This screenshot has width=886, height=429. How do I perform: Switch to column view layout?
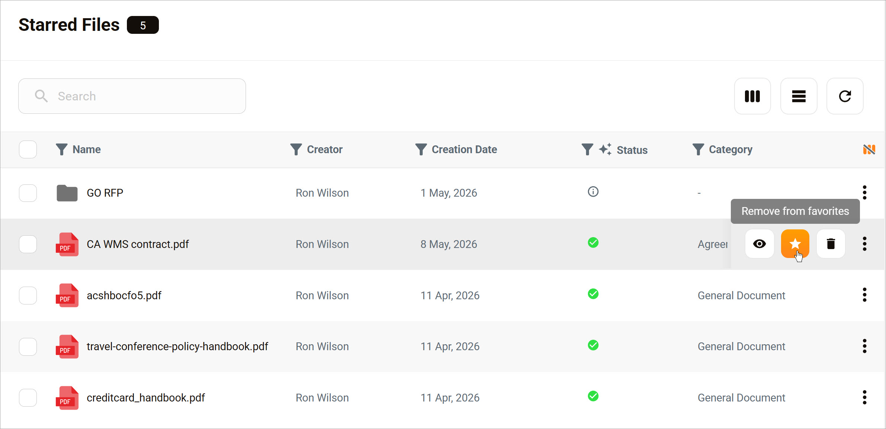[752, 96]
